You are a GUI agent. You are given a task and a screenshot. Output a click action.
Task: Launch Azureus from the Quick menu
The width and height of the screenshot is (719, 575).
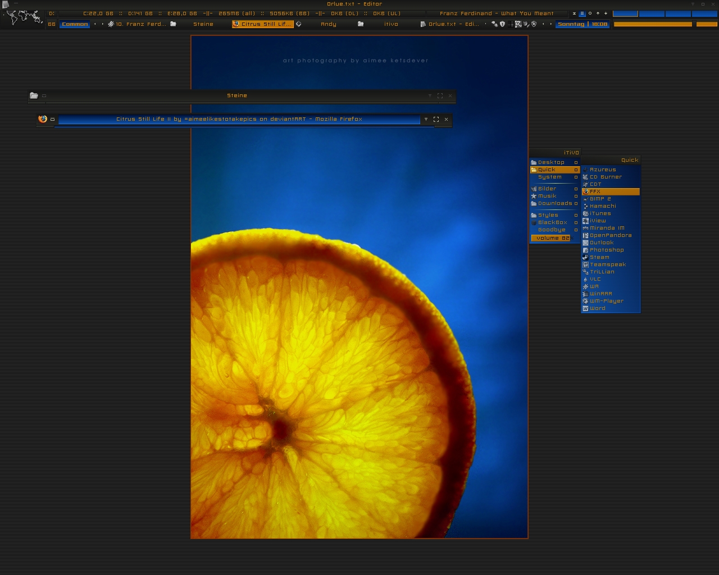(611, 170)
